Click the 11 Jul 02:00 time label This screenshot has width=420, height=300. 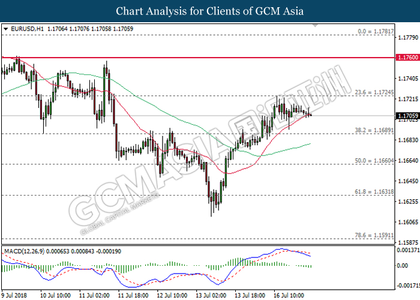coord(94,295)
